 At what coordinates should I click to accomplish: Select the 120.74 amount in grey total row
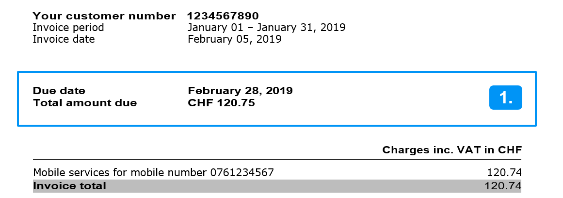click(504, 186)
